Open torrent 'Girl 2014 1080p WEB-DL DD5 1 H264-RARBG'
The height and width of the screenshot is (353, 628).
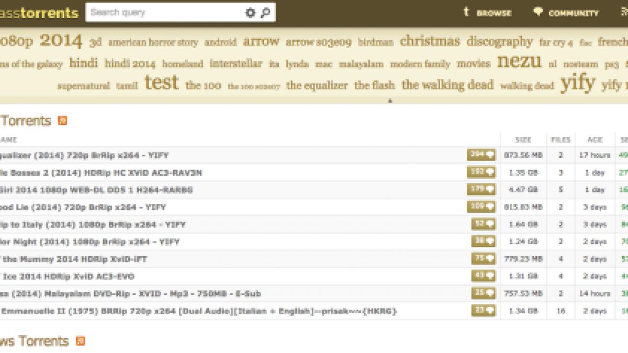click(96, 190)
